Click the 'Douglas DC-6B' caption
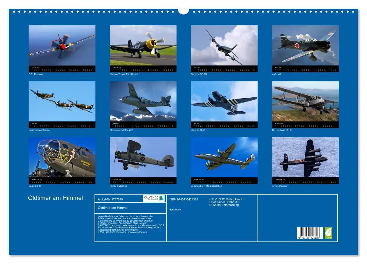 [199, 74]
